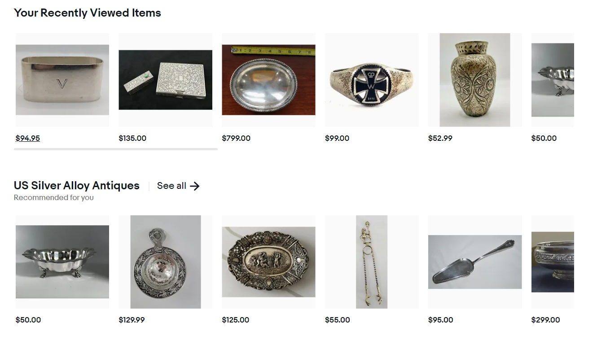Click the horizontal scrollbar under recently viewed items

(116, 149)
